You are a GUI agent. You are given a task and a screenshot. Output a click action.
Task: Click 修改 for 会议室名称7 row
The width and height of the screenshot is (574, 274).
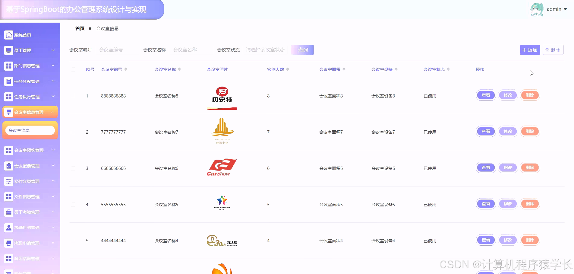508,132
